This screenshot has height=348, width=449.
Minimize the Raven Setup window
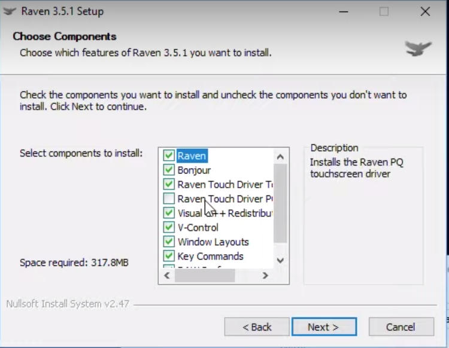click(x=344, y=12)
